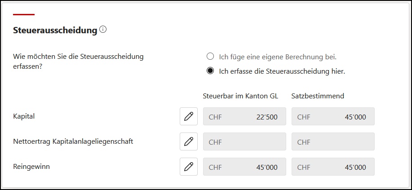This screenshot has height=190, width=412.
Task: Select empty Nettoertrag field under Satzbestimmend
Action: point(333,141)
